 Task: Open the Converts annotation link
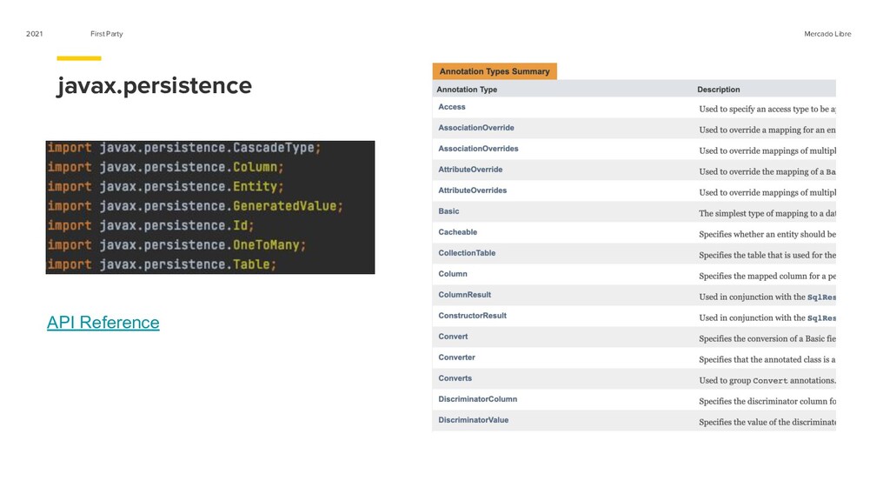(455, 378)
